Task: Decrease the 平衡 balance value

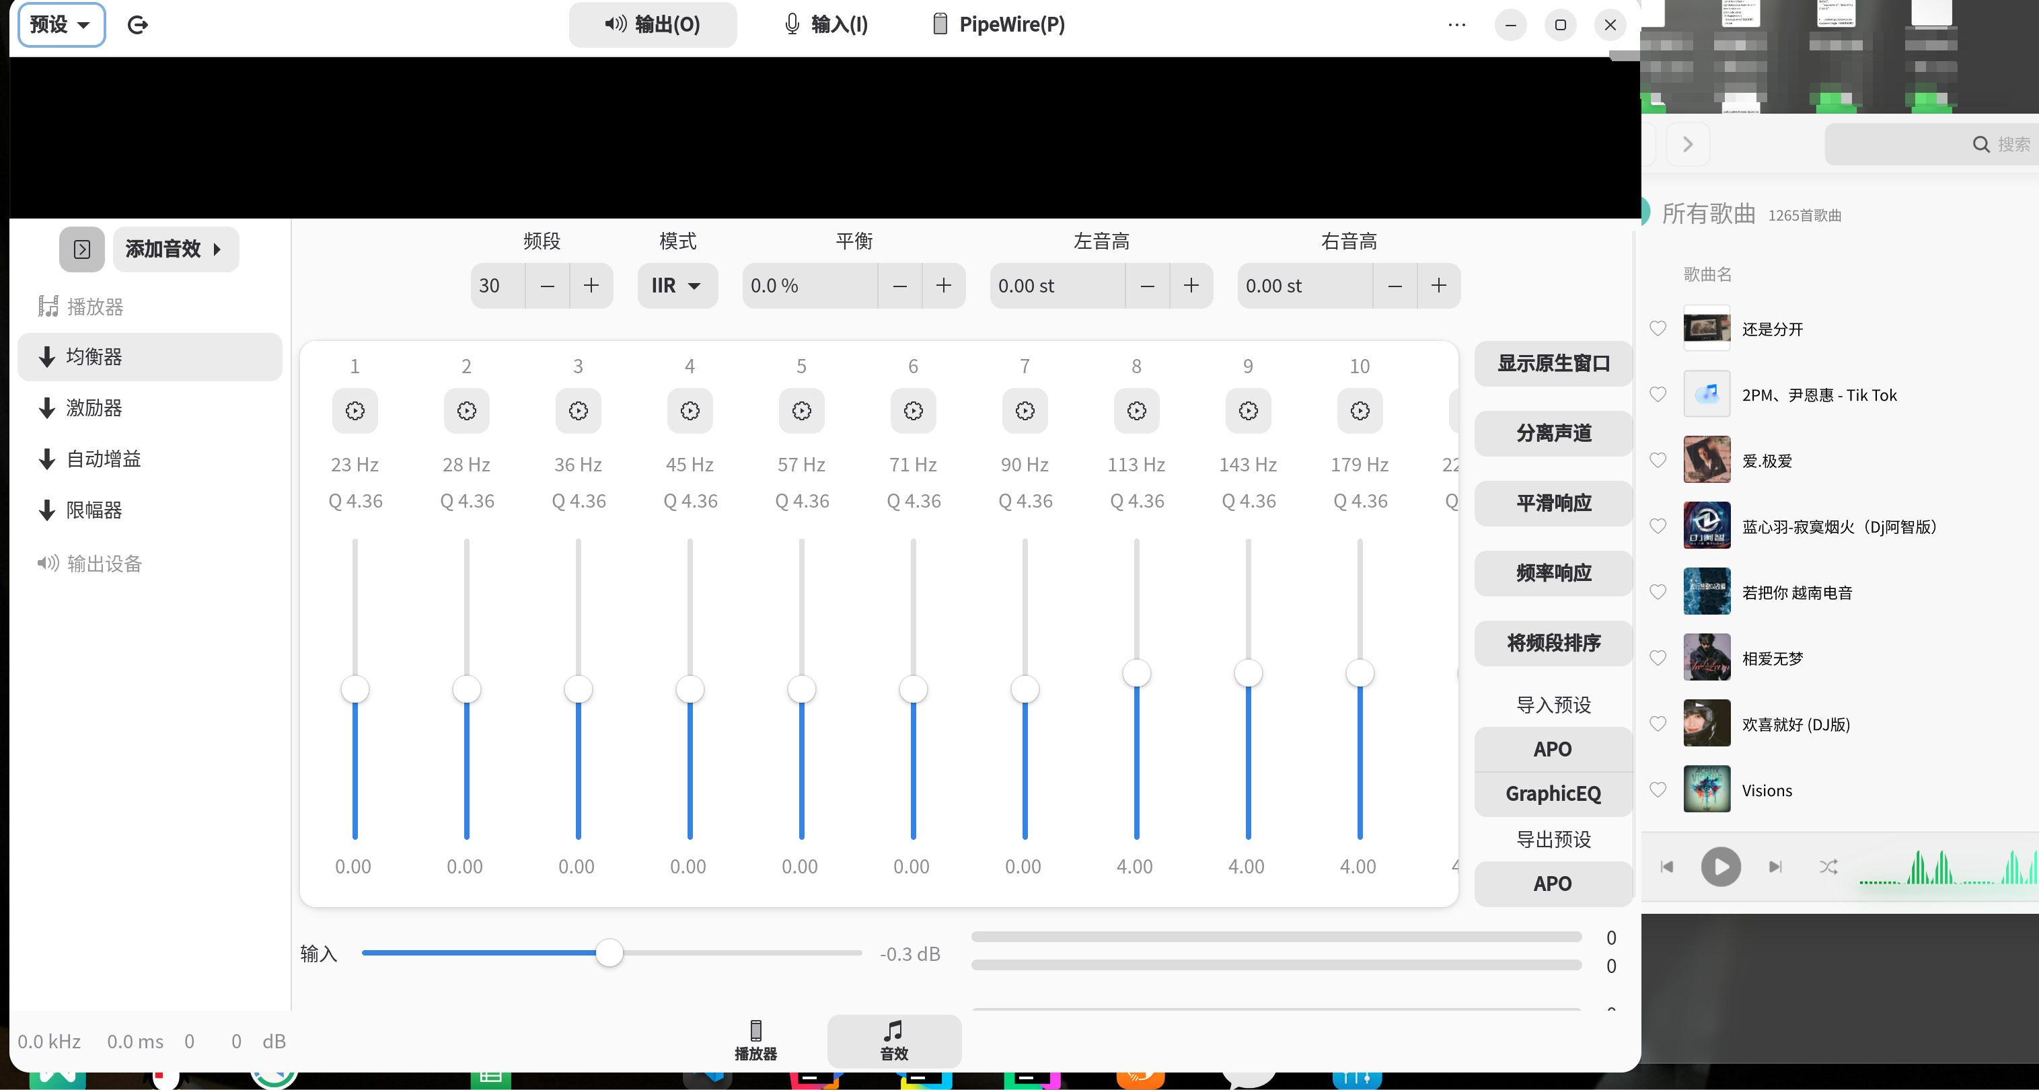Action: click(x=899, y=286)
